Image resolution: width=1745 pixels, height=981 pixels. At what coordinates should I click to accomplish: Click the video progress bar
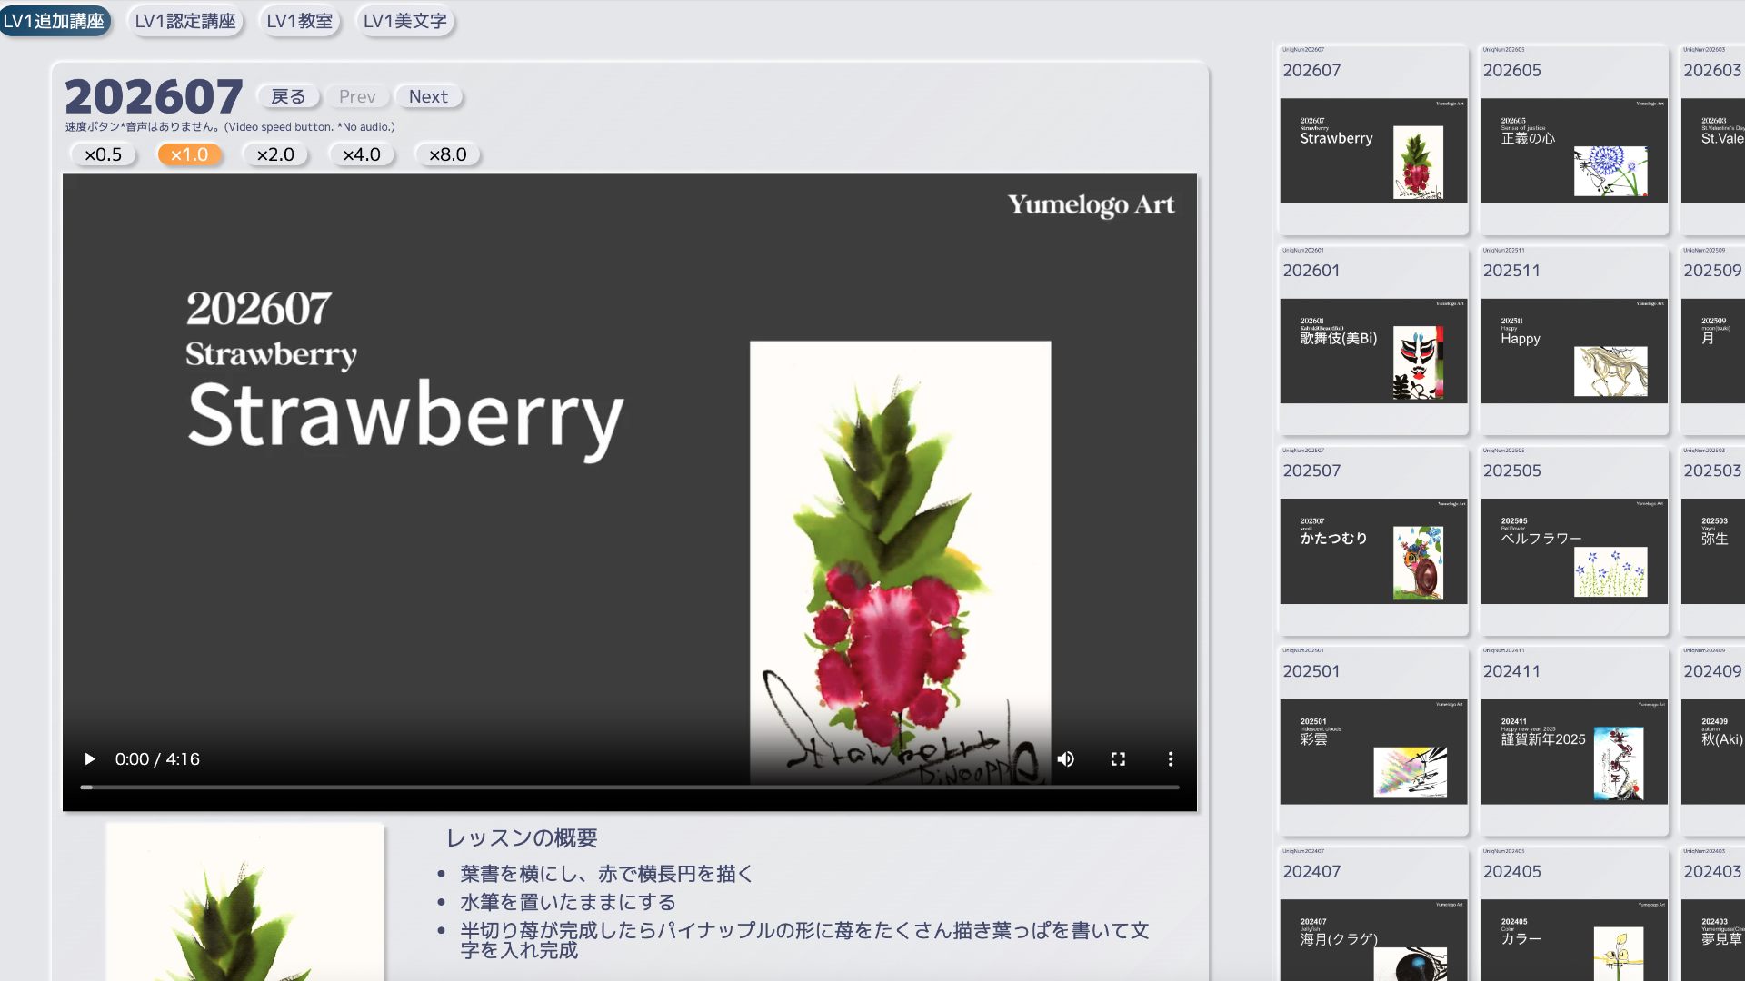coord(630,787)
